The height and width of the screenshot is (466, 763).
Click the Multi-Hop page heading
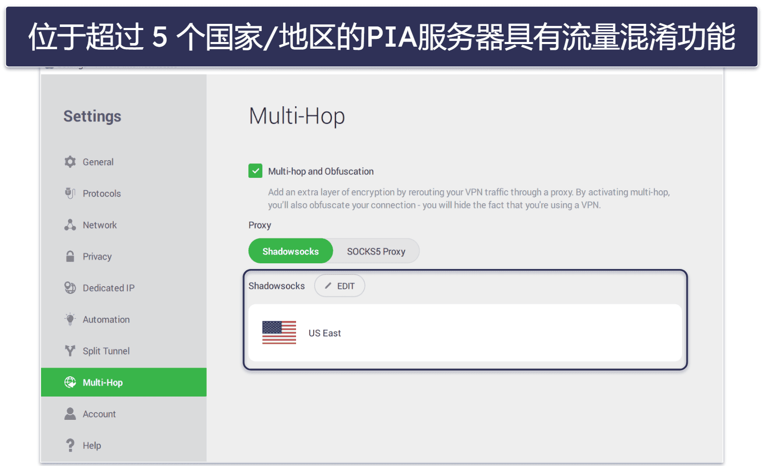[x=297, y=116]
